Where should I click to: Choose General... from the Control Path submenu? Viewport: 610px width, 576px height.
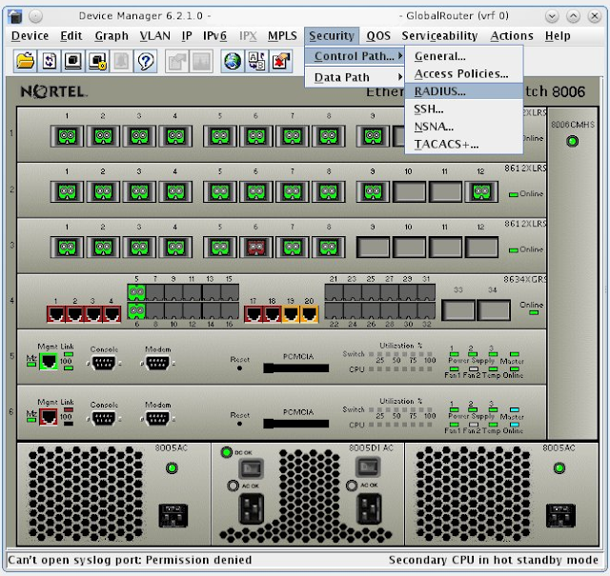click(464, 56)
